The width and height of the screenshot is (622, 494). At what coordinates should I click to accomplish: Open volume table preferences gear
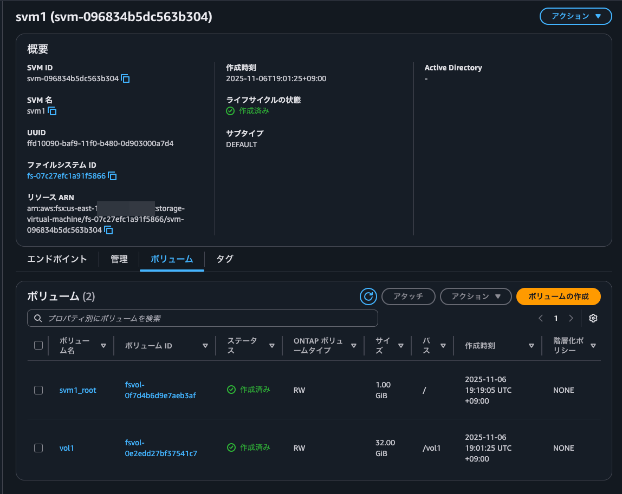point(593,318)
